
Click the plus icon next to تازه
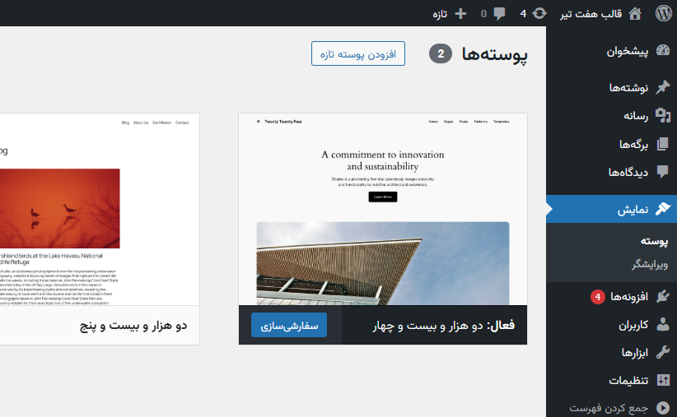460,14
